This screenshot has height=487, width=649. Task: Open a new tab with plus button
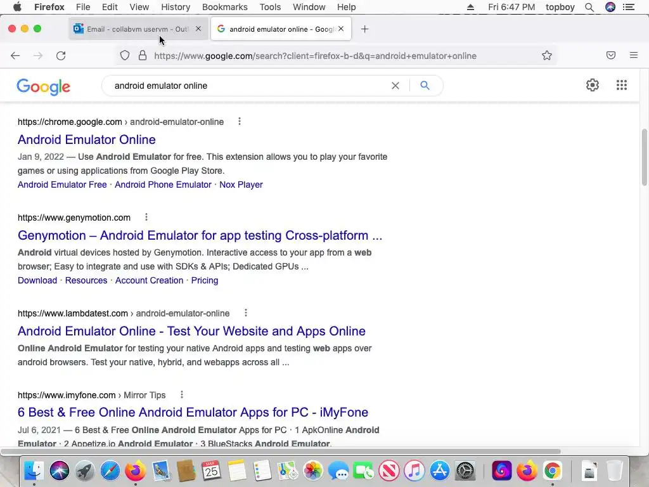364,29
